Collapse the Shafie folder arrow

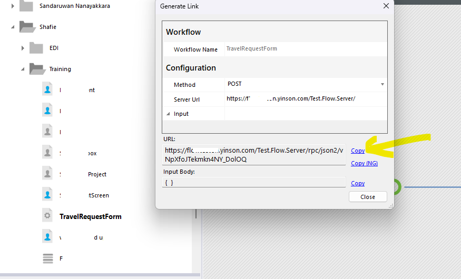tap(13, 27)
